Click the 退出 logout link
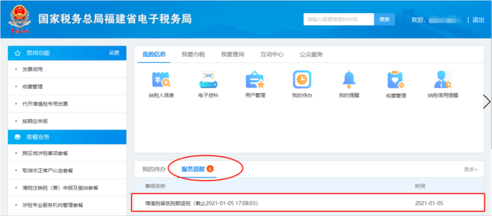492x216 pixels. (478, 20)
